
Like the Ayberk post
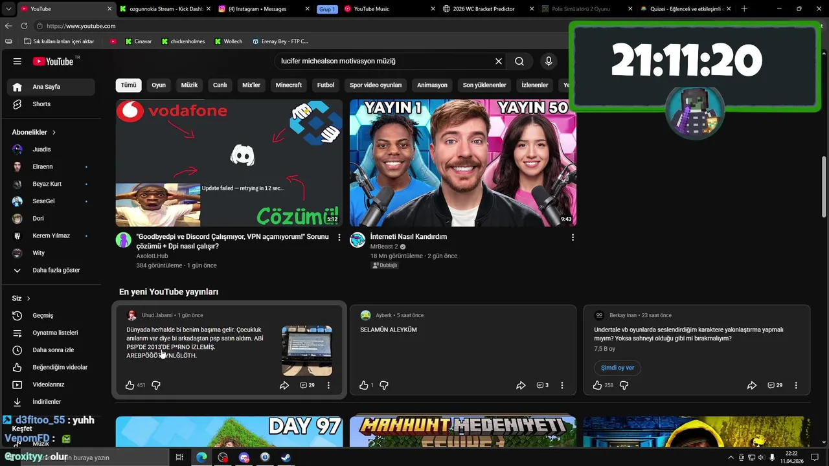tap(364, 385)
